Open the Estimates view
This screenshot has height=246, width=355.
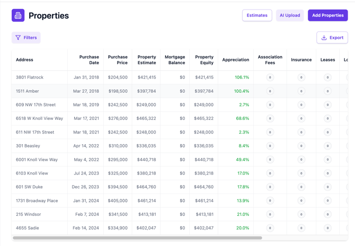point(257,15)
